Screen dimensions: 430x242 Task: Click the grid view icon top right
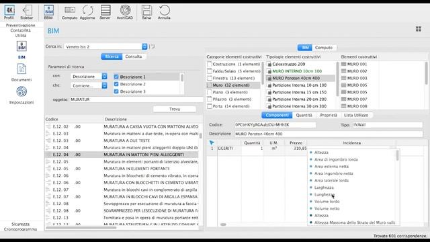tap(418, 29)
